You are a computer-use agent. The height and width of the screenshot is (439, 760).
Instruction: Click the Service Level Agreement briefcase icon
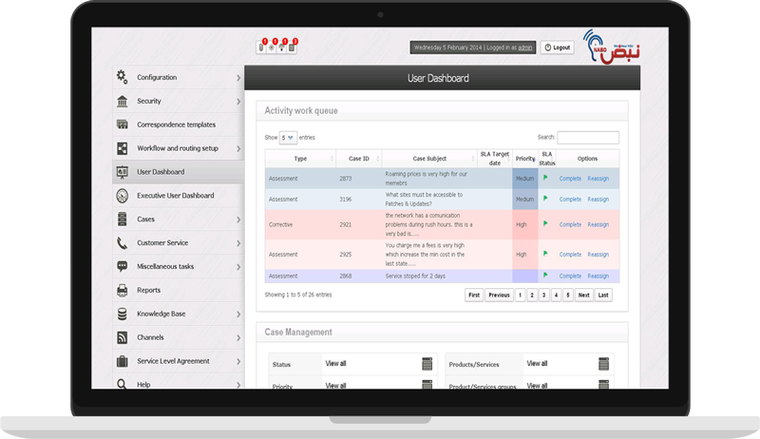[x=122, y=361]
